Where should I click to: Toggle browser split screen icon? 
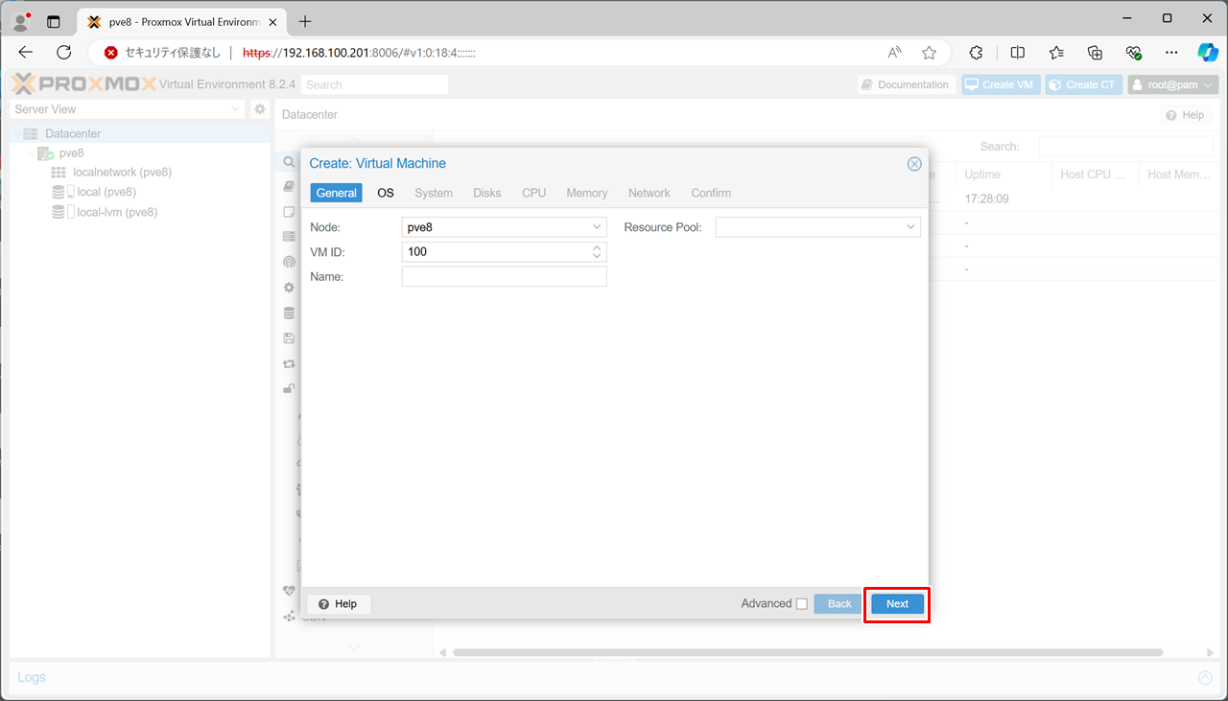point(1018,53)
